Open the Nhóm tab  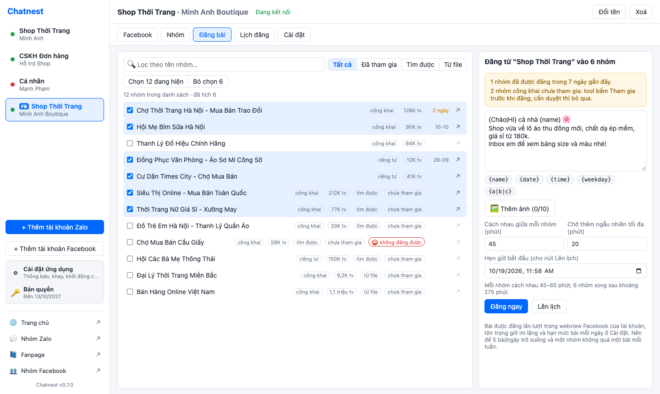(176, 35)
